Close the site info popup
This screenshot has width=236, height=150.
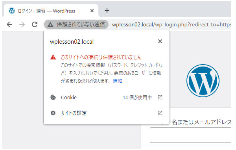pos(160,41)
